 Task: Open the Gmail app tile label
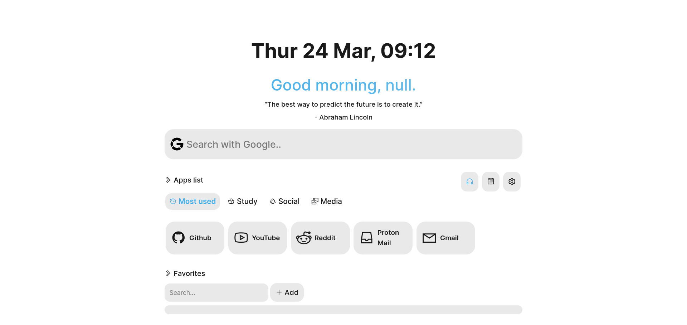(449, 238)
